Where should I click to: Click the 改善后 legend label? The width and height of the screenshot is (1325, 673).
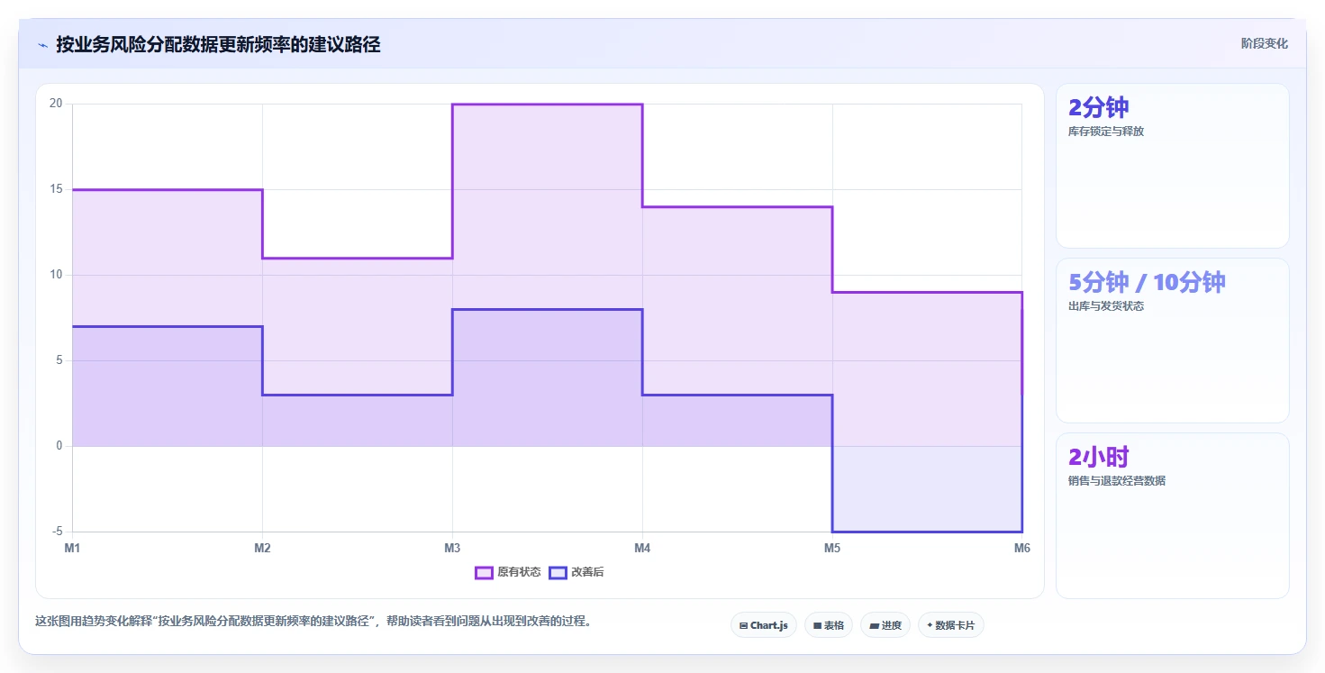587,572
